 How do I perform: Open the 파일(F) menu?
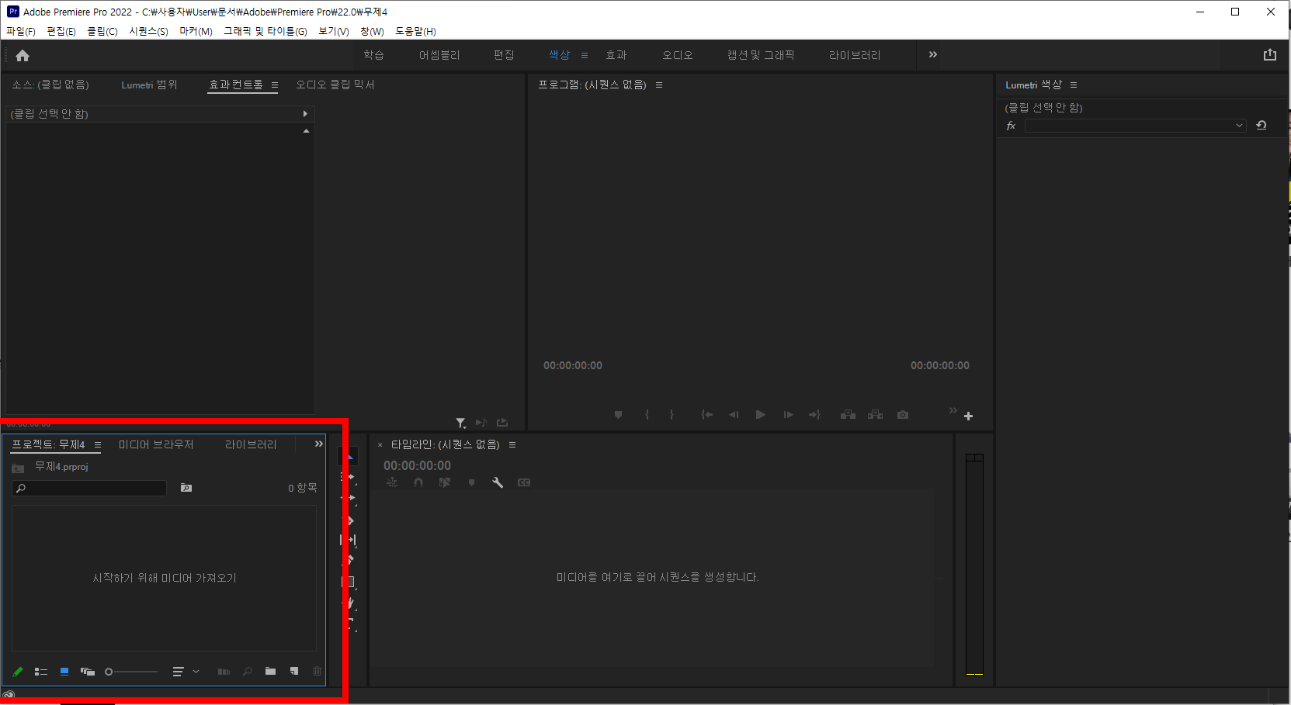point(21,31)
